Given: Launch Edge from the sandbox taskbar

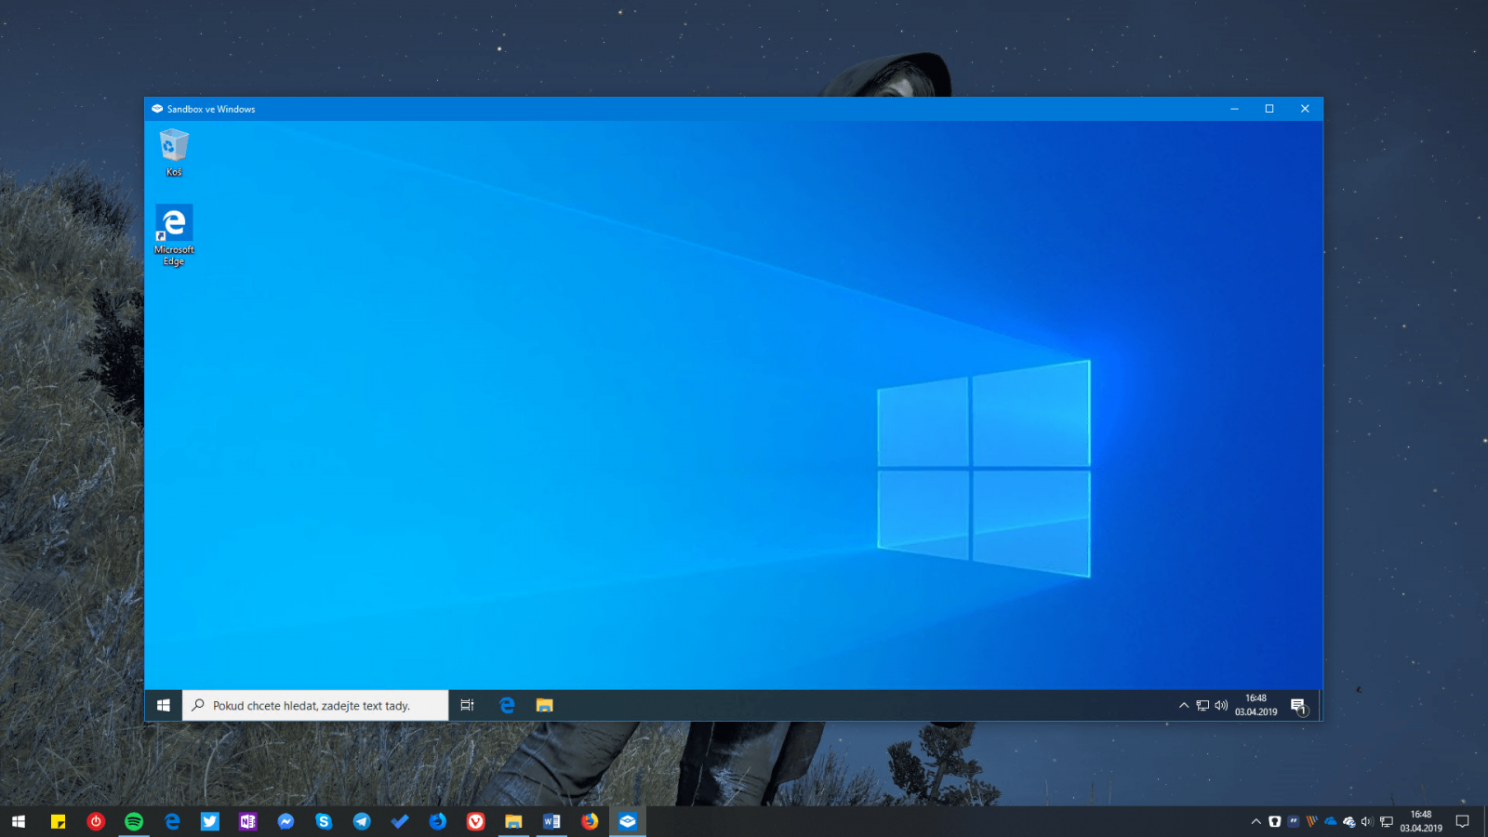Looking at the screenshot, I should click(506, 705).
